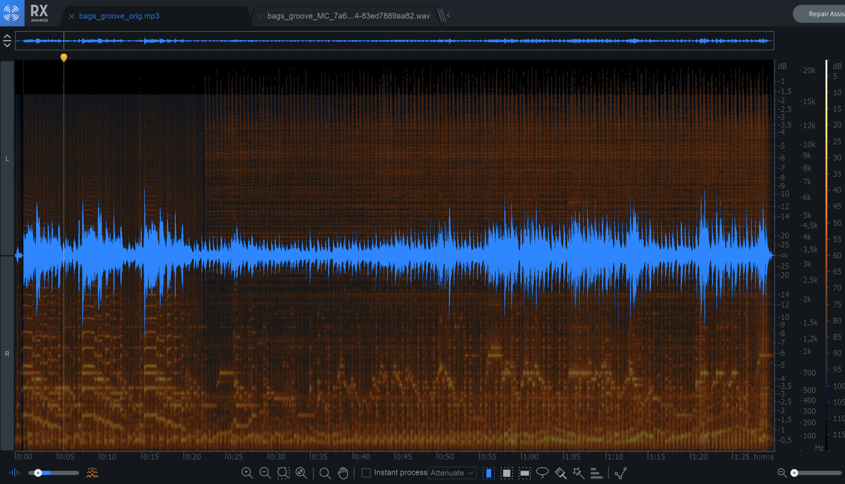The image size is (845, 484).
Task: Click the 1k frequency scale label
Action: tap(807, 351)
